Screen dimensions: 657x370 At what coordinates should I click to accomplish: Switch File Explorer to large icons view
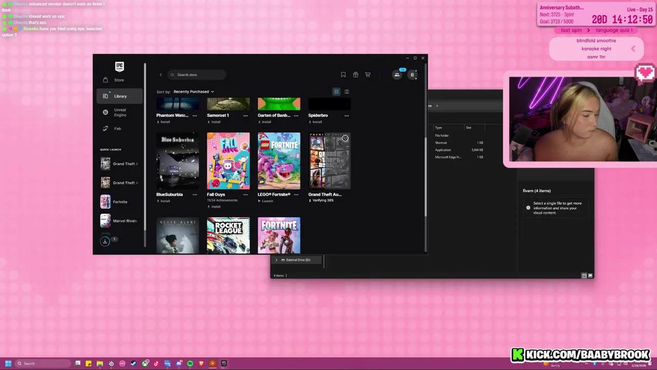click(590, 276)
